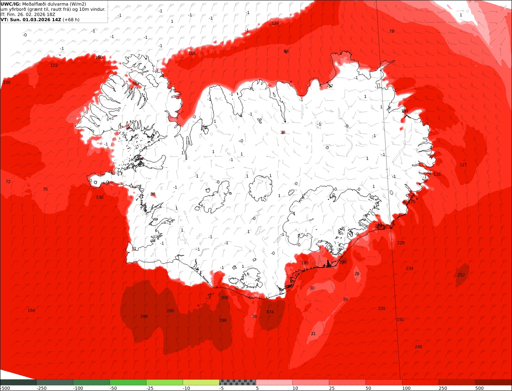Click the flux value 228 off southeast coast
The width and height of the screenshot is (512, 391).
click(x=401, y=243)
